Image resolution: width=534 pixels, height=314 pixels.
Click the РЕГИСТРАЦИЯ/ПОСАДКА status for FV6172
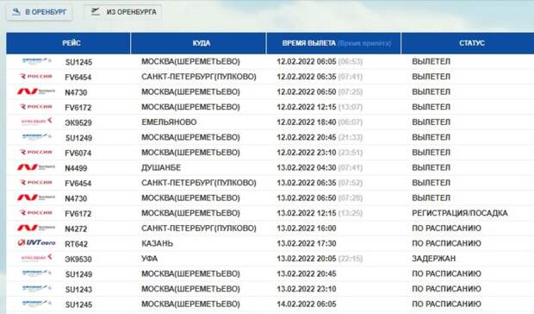[460, 213]
